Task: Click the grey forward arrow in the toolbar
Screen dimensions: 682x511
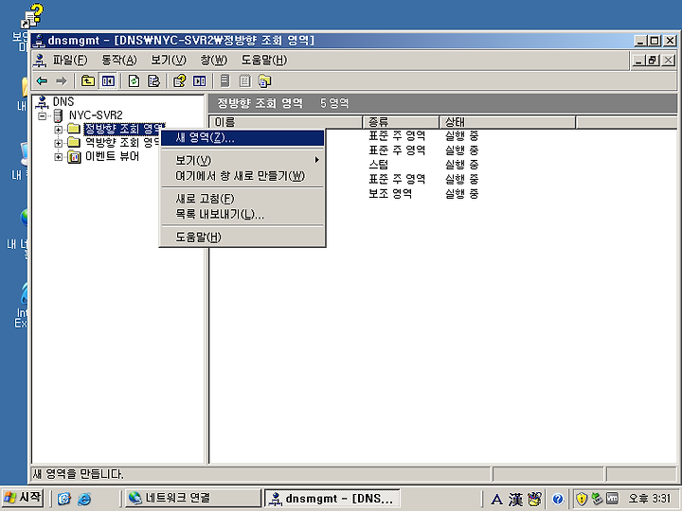Action: (62, 80)
